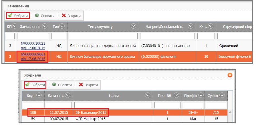Close Журнали window with orange X icon
The width and height of the screenshot is (256, 130).
(x=230, y=75)
